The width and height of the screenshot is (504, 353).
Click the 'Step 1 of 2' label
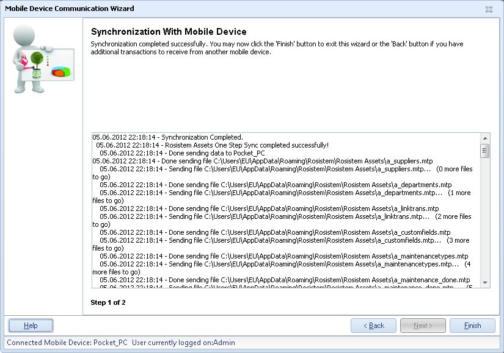(x=108, y=302)
